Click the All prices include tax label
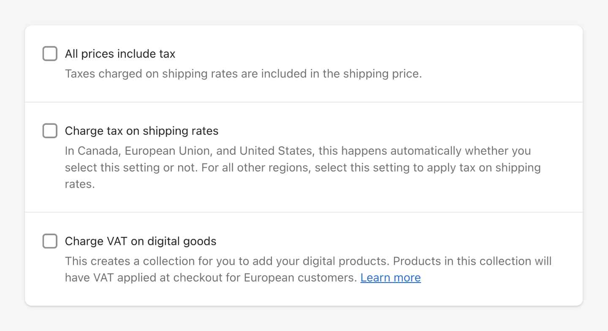 [x=120, y=54]
